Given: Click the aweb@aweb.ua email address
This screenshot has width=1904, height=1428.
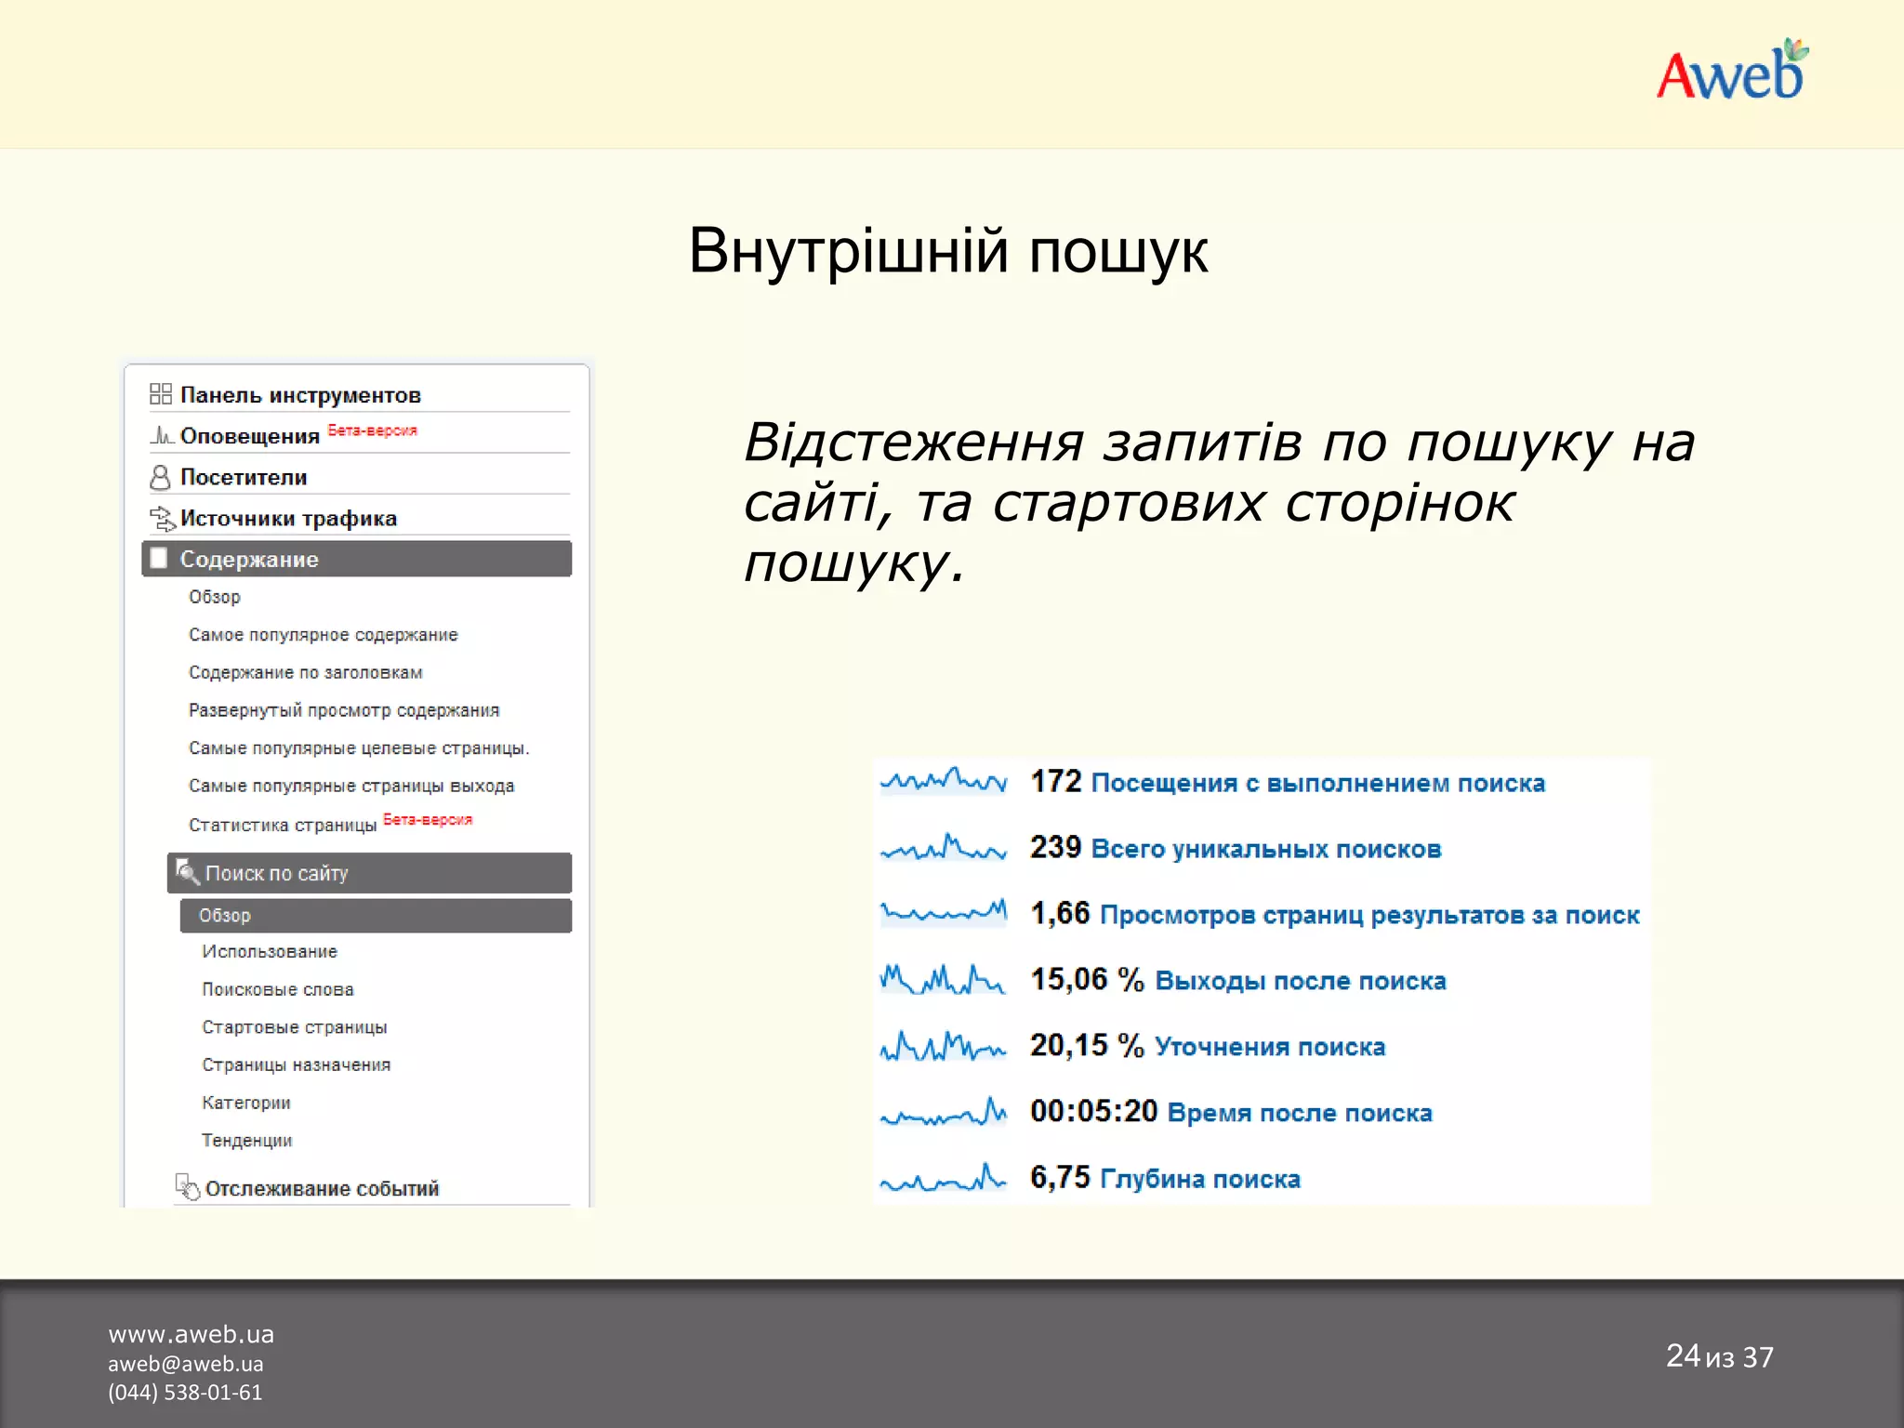Looking at the screenshot, I should (186, 1364).
